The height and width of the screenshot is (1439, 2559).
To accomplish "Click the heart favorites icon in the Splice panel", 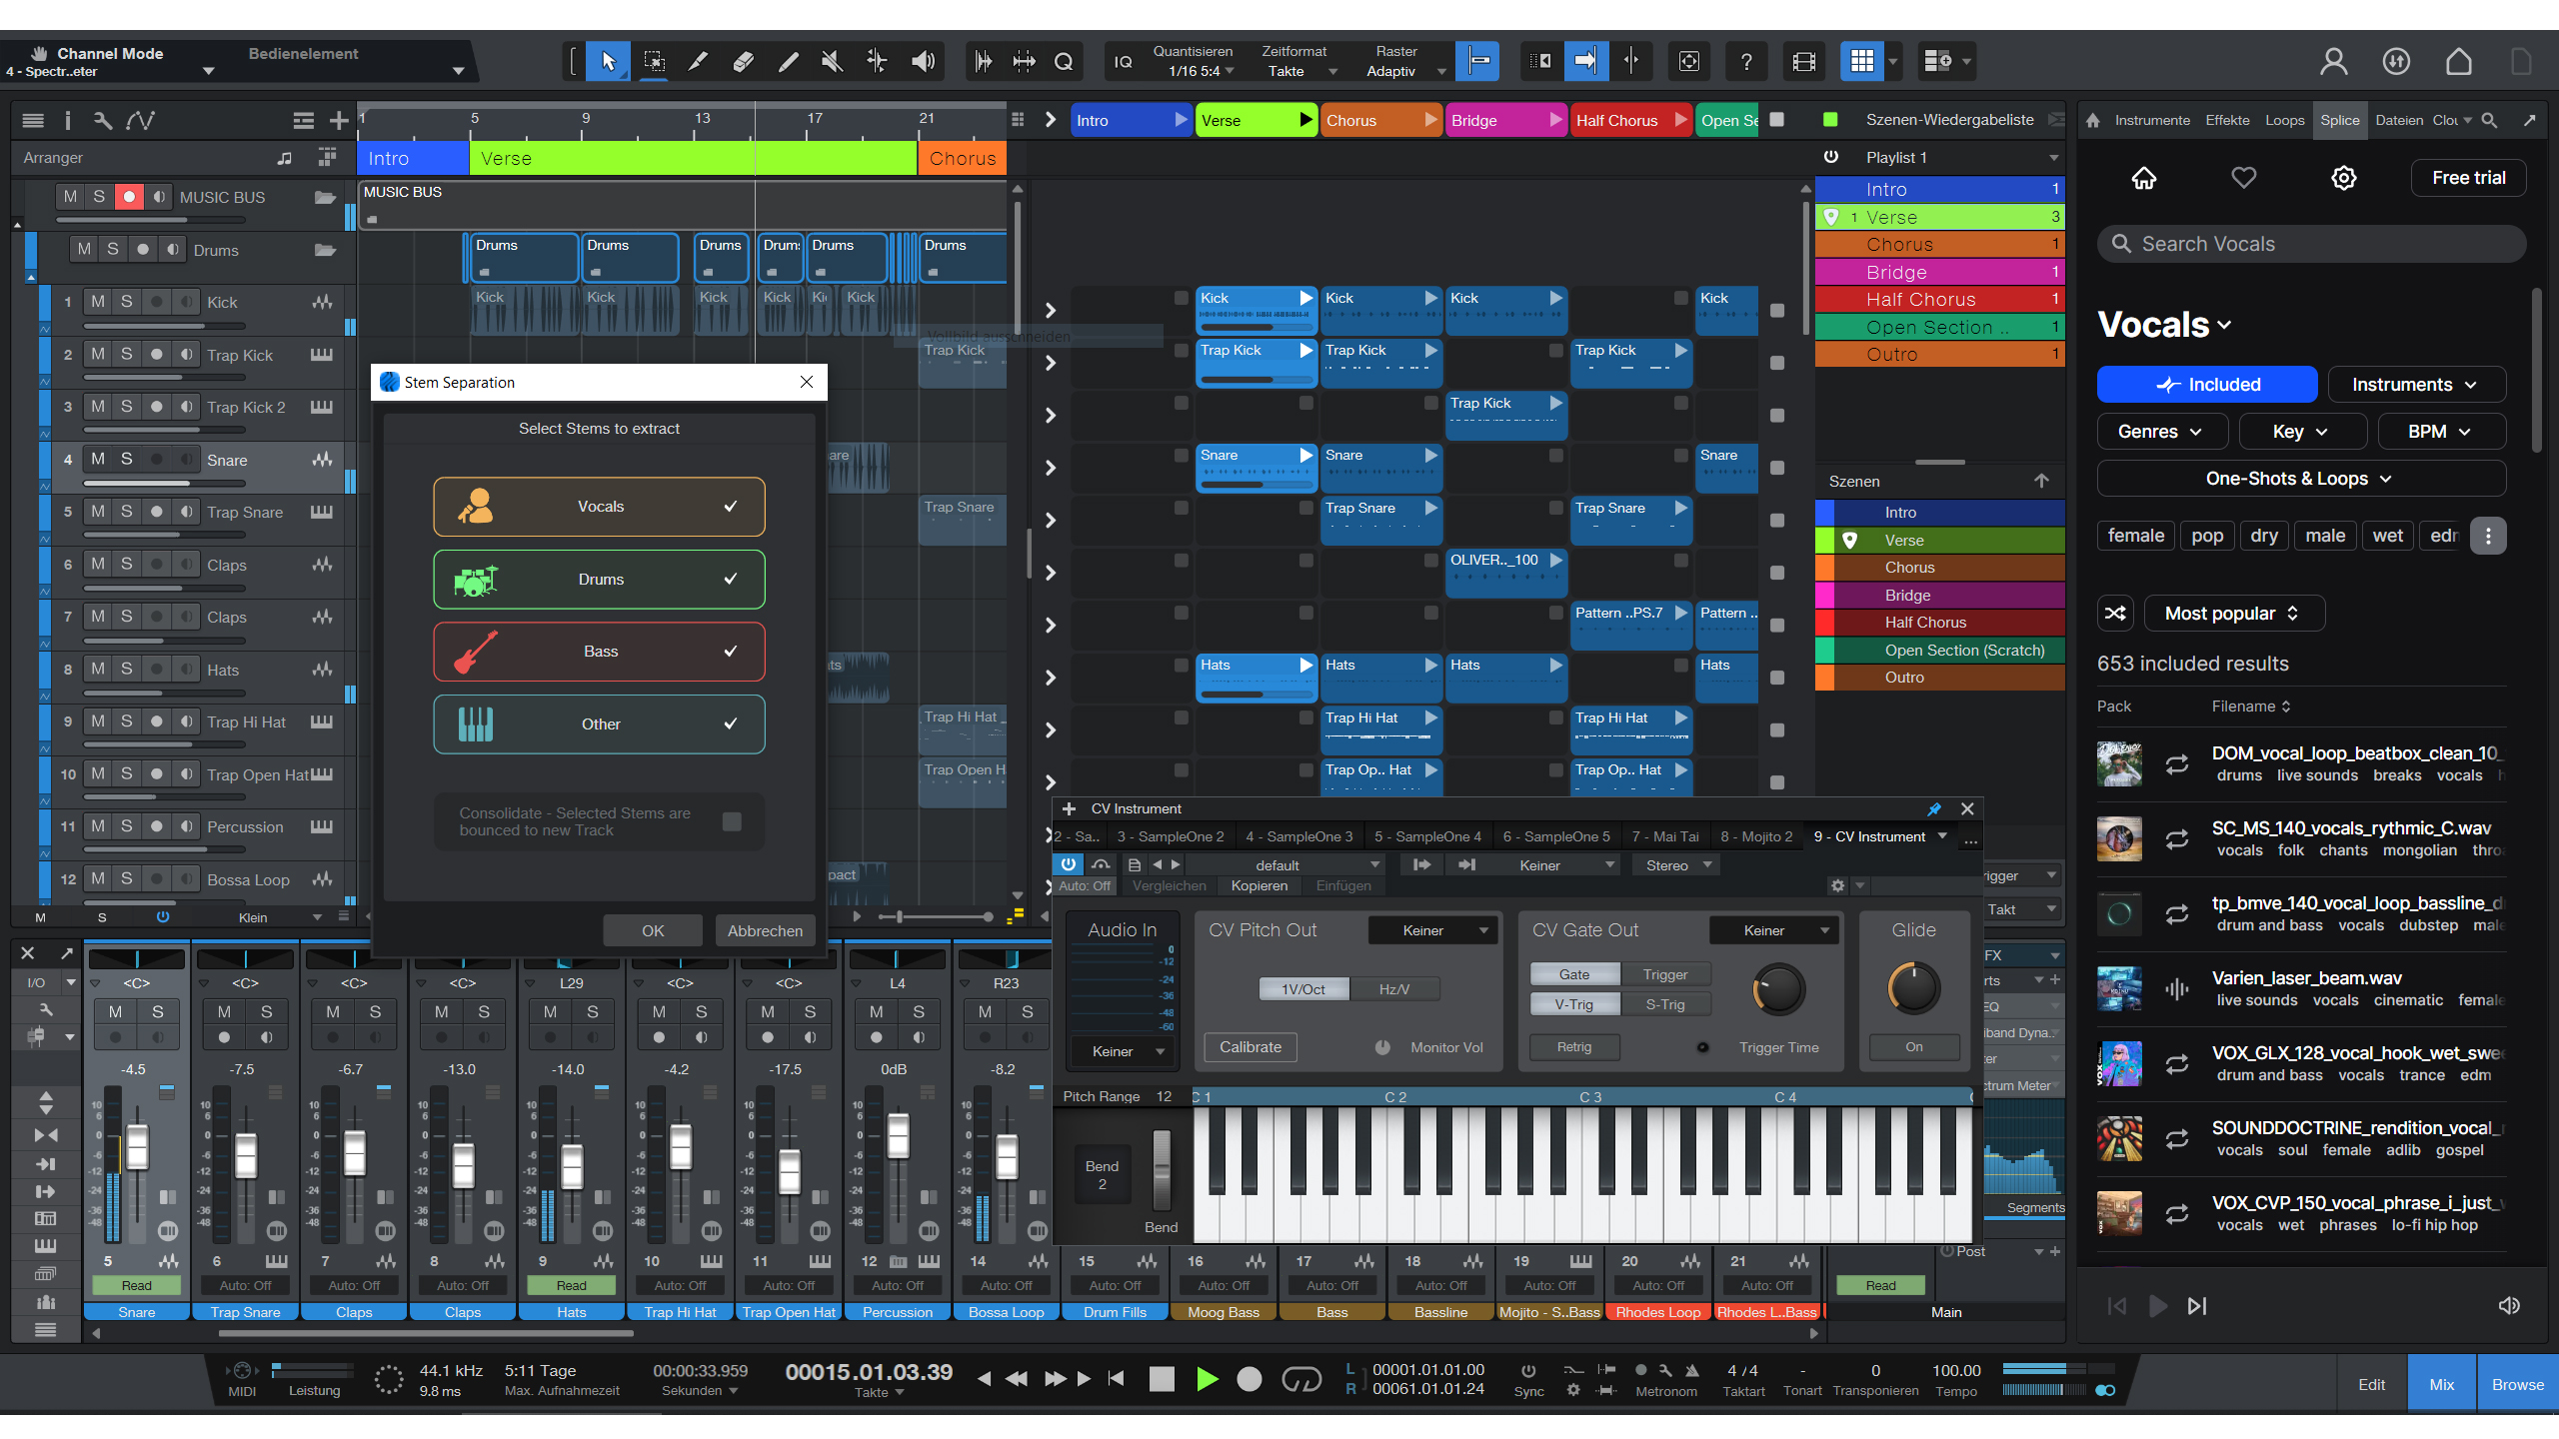I will point(2243,178).
